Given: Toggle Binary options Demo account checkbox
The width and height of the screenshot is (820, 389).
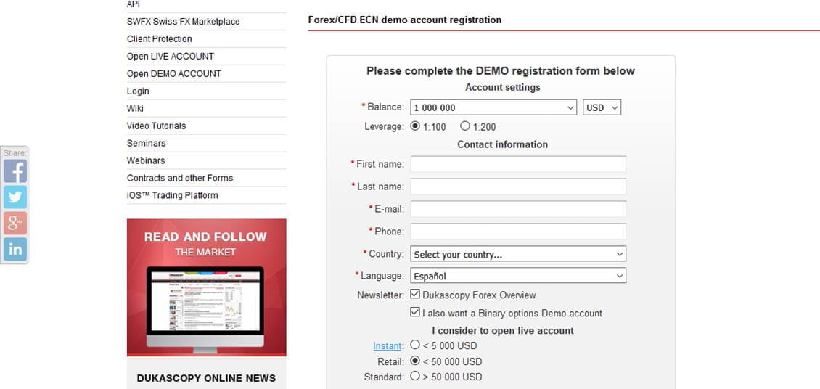Looking at the screenshot, I should click(x=415, y=313).
